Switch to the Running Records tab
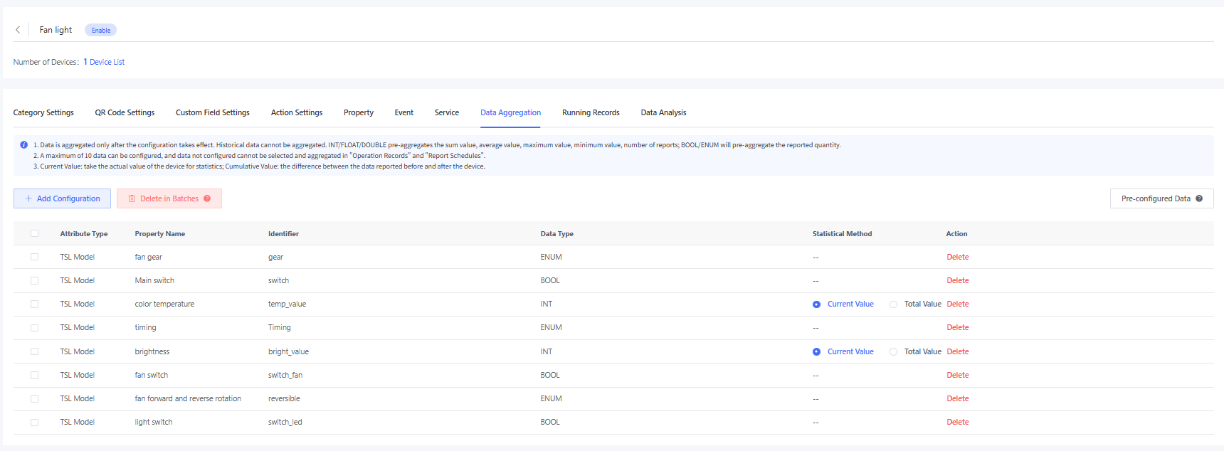 coord(590,112)
